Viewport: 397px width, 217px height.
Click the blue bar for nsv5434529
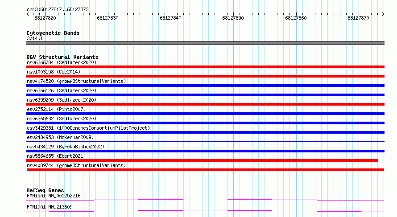click(205, 151)
